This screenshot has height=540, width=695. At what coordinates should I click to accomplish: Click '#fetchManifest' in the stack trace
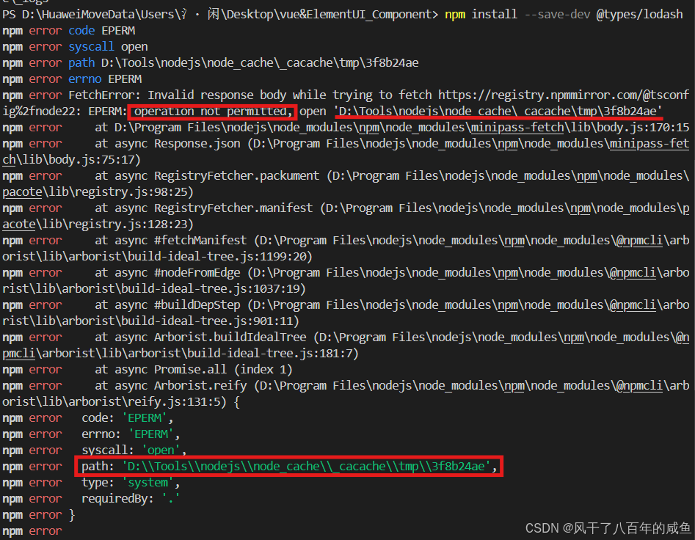pos(200,240)
